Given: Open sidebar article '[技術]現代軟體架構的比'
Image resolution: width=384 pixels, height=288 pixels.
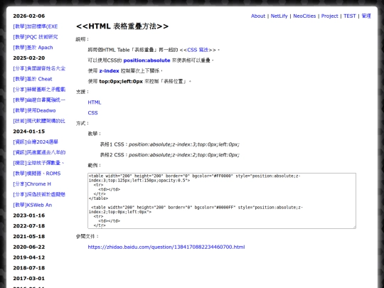Looking at the screenshot, I should (39, 121).
